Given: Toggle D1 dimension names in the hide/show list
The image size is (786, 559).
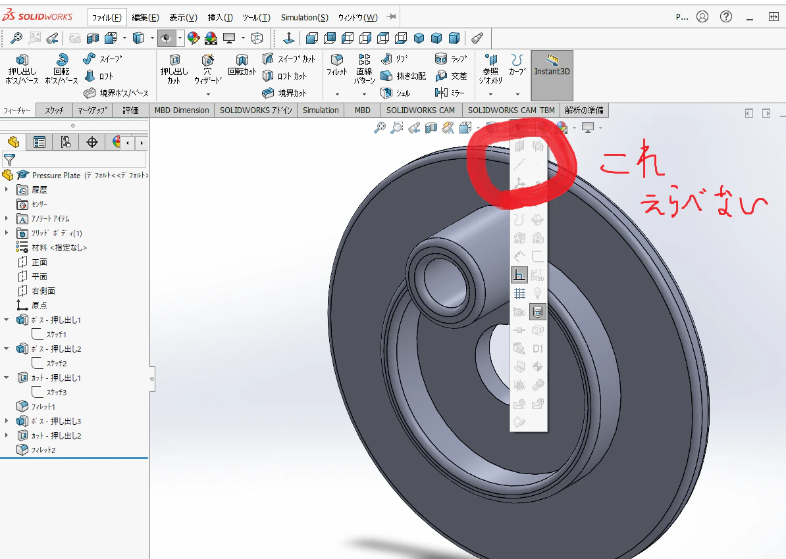Looking at the screenshot, I should 537,349.
